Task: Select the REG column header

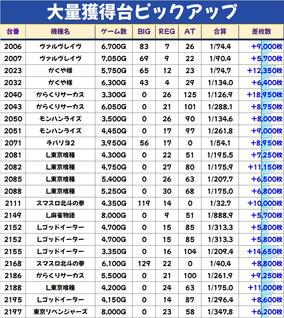Action: pyautogui.click(x=167, y=31)
